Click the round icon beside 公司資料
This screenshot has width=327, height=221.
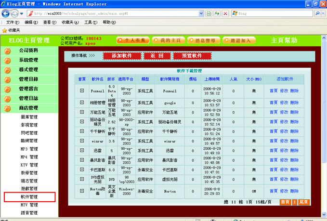click(x=7, y=51)
